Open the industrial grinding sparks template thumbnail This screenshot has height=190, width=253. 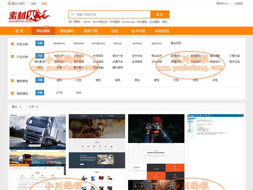click(x=97, y=152)
